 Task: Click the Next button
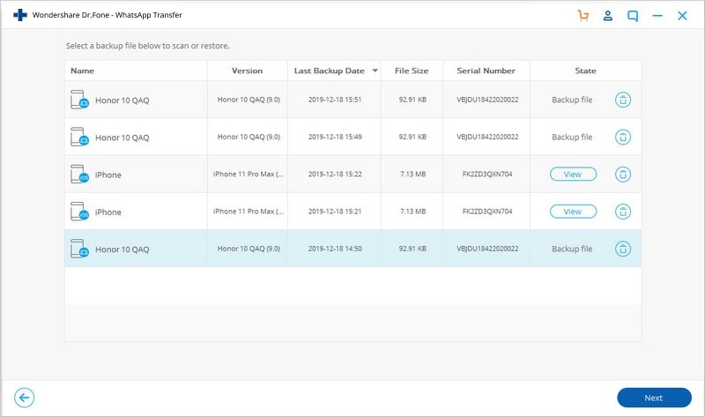click(x=654, y=398)
